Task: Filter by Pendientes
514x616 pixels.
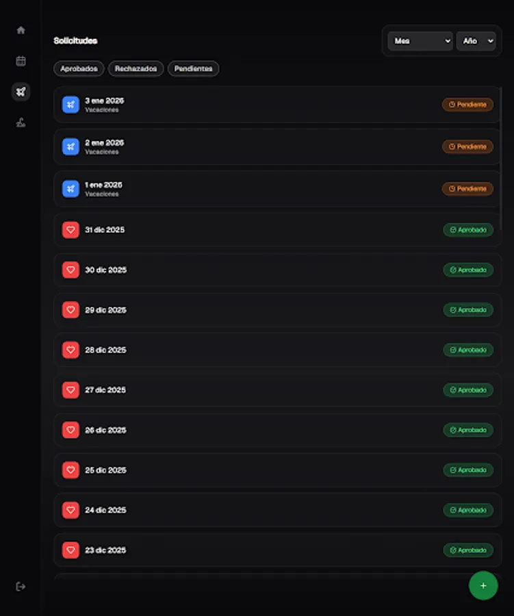Action: click(193, 68)
